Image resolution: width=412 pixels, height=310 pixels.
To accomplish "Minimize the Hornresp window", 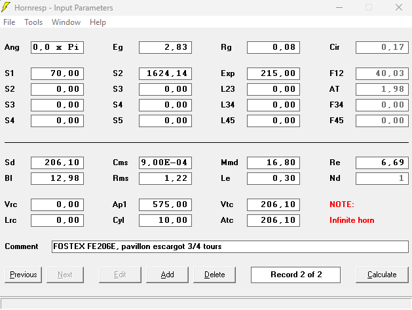I will click(x=339, y=7).
